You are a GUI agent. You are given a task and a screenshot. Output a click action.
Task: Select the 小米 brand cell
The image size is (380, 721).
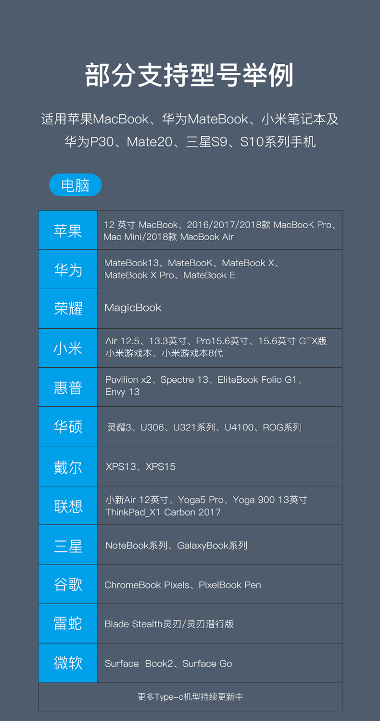pyautogui.click(x=68, y=348)
